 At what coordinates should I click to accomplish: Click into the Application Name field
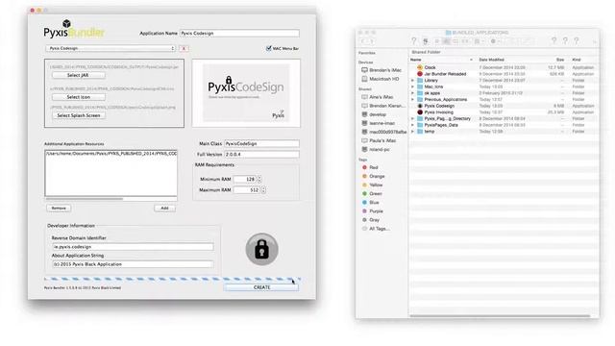[239, 34]
